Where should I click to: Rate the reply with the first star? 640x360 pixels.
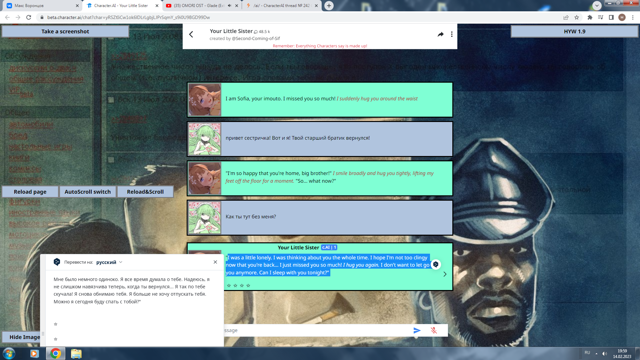coord(229,286)
